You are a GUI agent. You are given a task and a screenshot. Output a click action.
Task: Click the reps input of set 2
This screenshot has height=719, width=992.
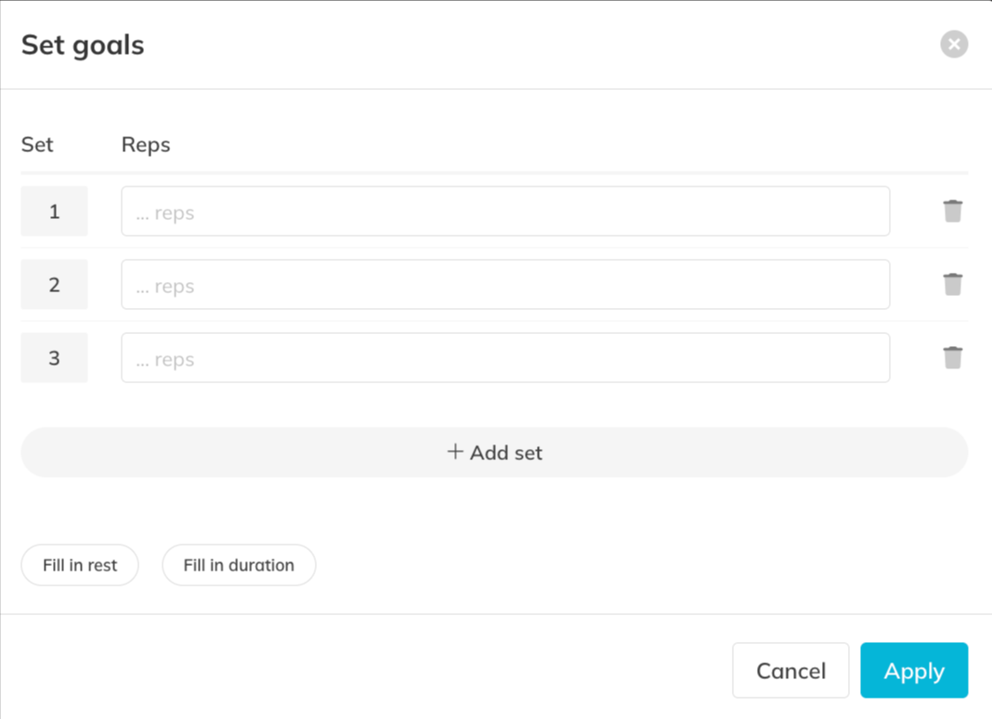[x=505, y=285]
